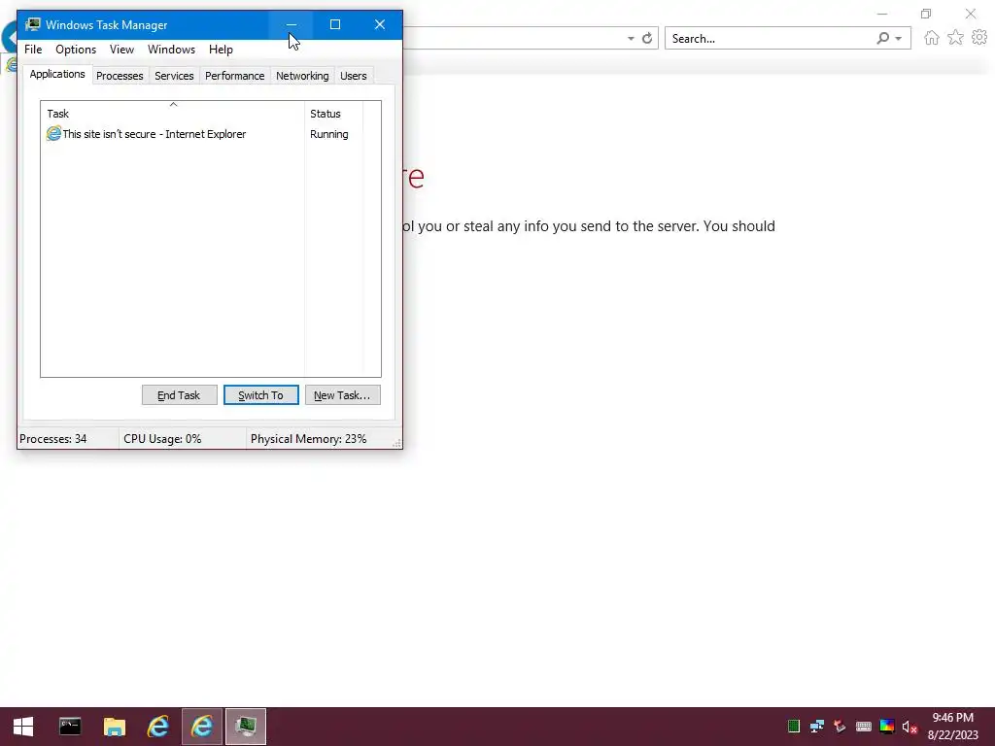This screenshot has width=995, height=746.
Task: Click the Task Manager taskbar button
Action: coord(246,727)
